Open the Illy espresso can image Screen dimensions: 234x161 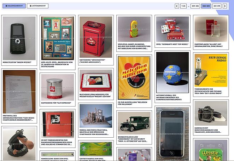tap(58, 87)
